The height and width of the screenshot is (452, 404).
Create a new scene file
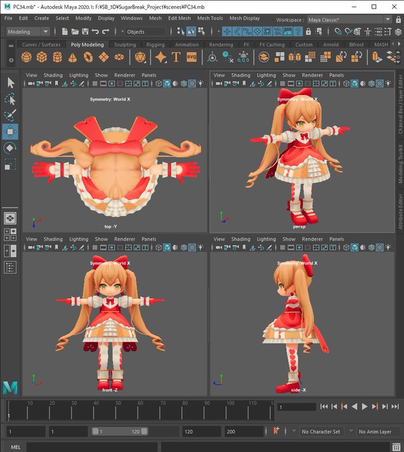(65, 31)
